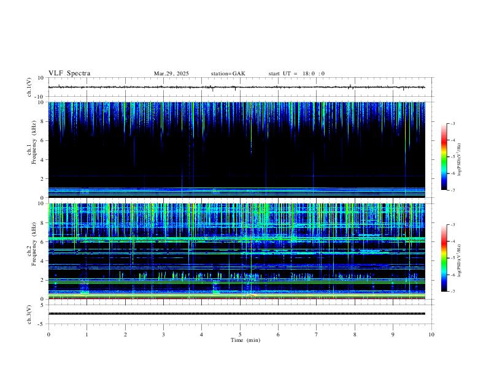Screen dimensions: 486x375
Task: Click the ch.3 voltage waveform band
Action: click(x=236, y=314)
